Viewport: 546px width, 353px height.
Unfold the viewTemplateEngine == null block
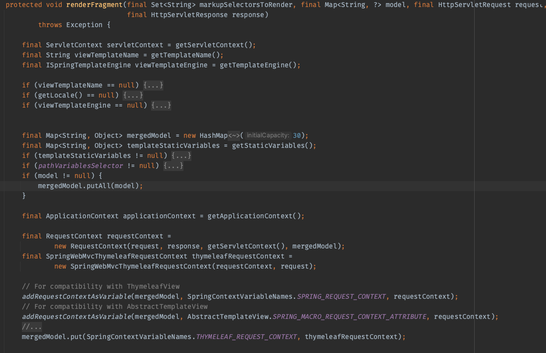pyautogui.click(x=161, y=105)
